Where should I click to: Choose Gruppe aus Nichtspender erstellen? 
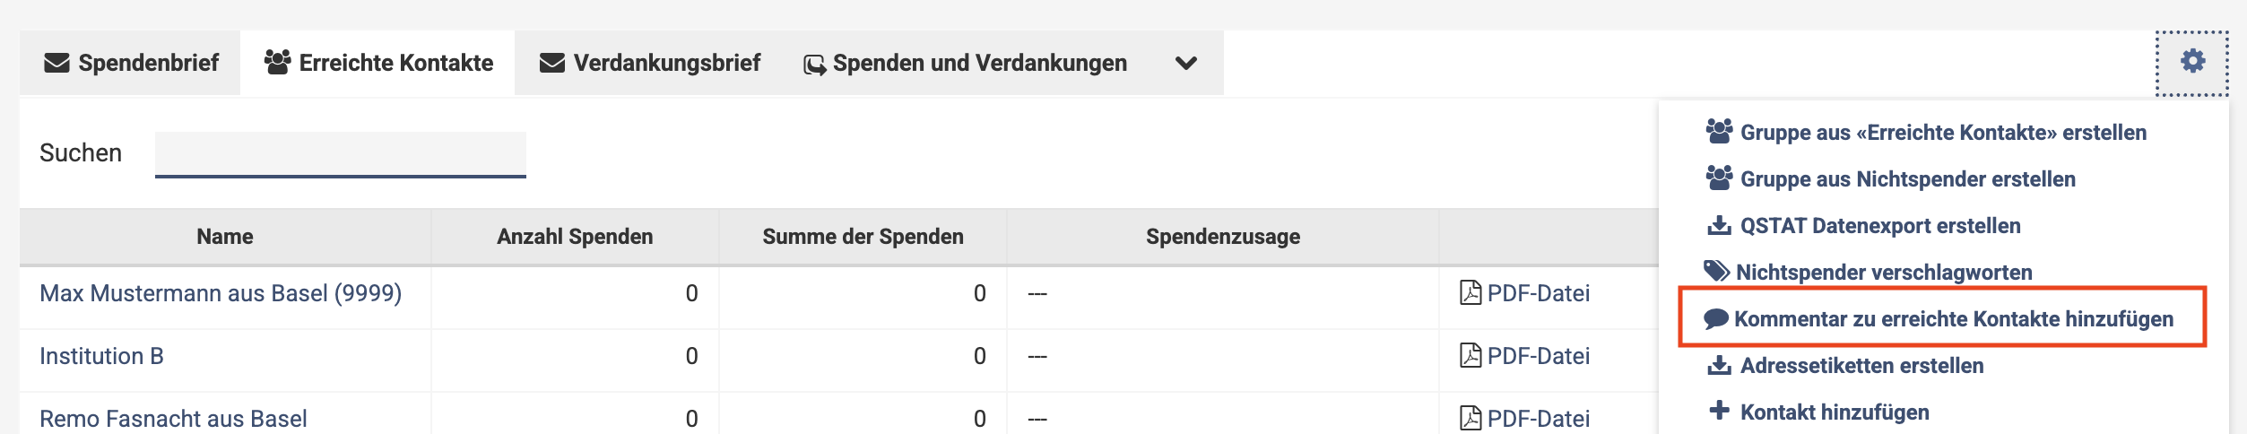[1906, 179]
